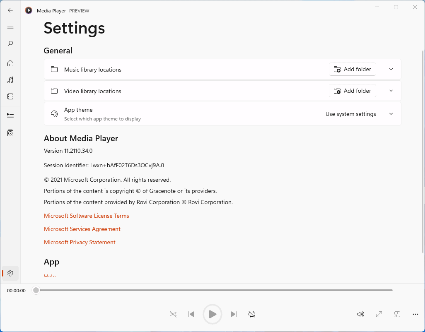Maximize the Media Player window
This screenshot has width=425, height=332.
(x=396, y=7)
